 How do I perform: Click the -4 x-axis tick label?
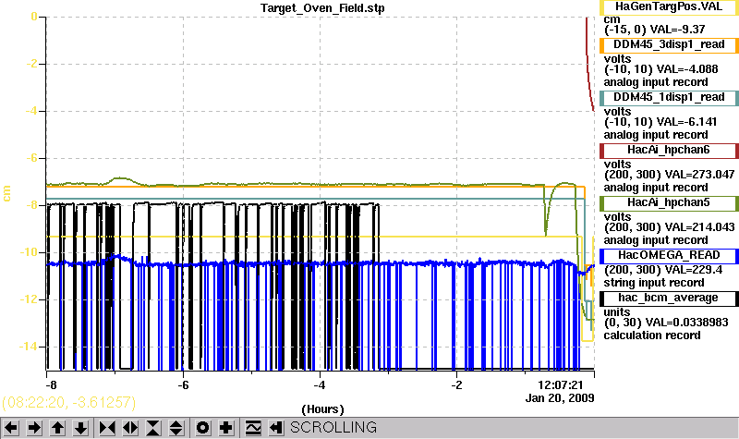pyautogui.click(x=320, y=385)
